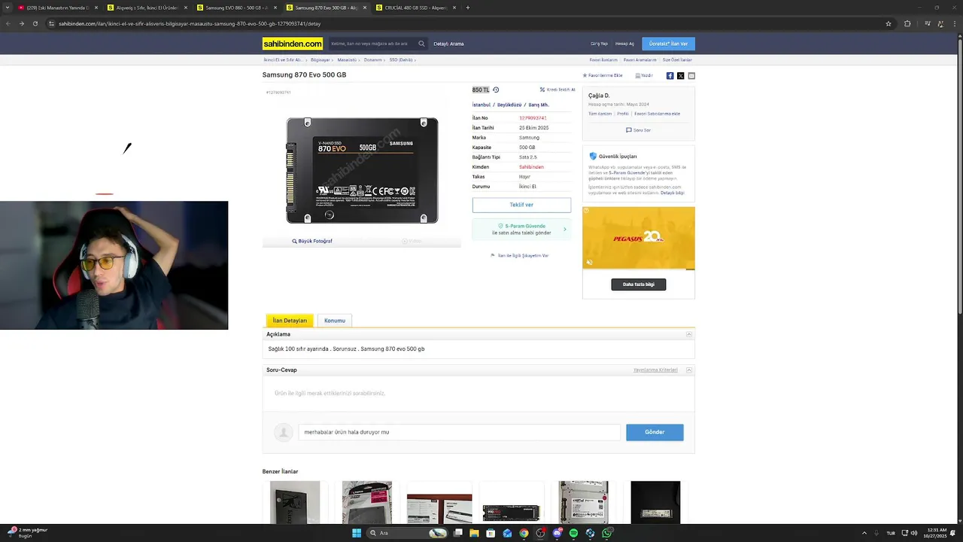Image resolution: width=963 pixels, height=542 pixels.
Task: Open the Hesap Aç link
Action: coord(624,44)
